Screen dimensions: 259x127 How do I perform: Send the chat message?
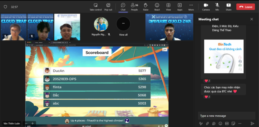click(x=252, y=123)
